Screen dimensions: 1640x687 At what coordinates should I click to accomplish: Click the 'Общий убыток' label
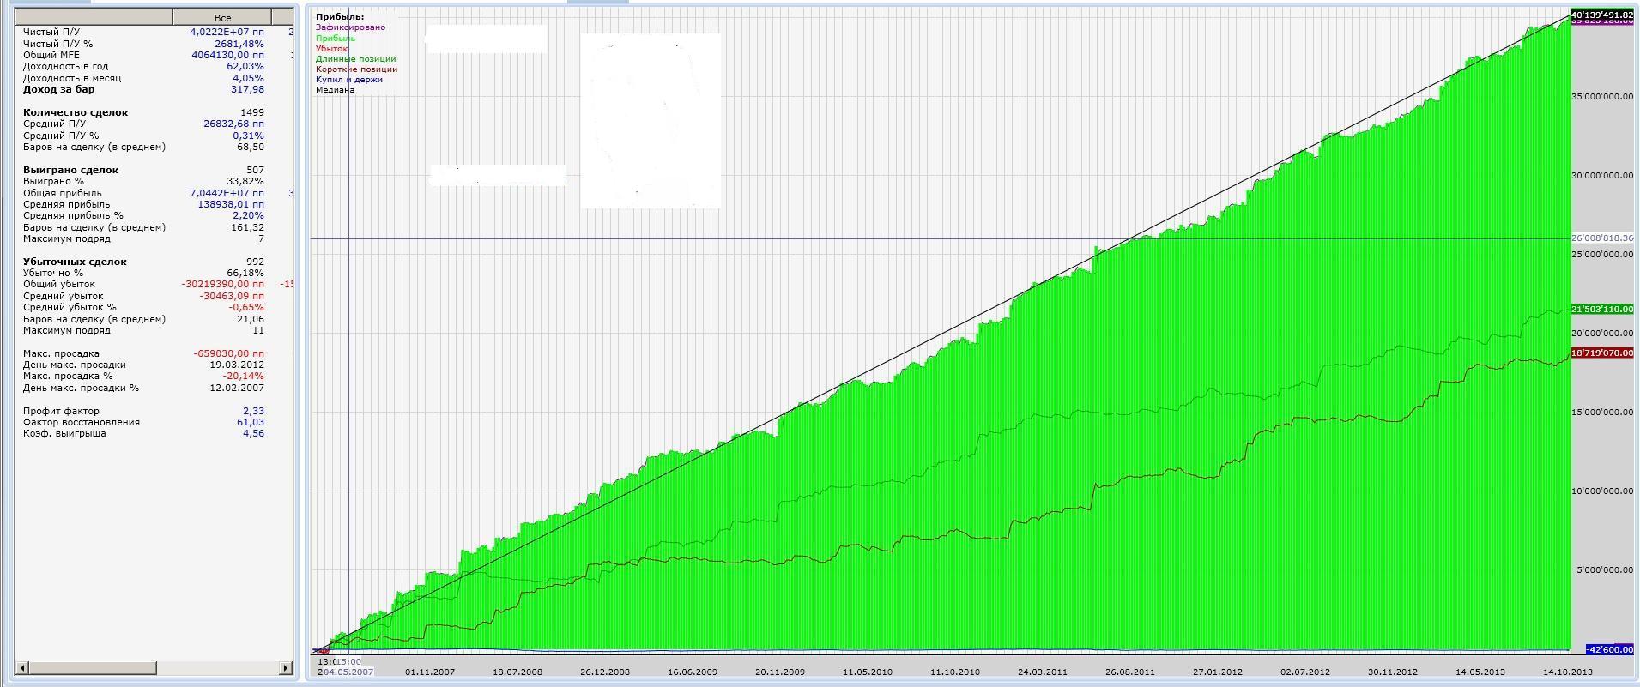tap(59, 284)
